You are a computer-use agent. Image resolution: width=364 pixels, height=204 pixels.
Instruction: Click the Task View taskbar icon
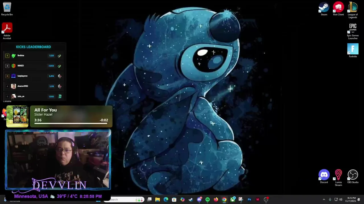tap(149, 199)
